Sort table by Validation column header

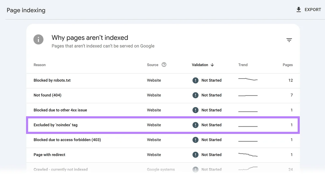click(x=200, y=65)
